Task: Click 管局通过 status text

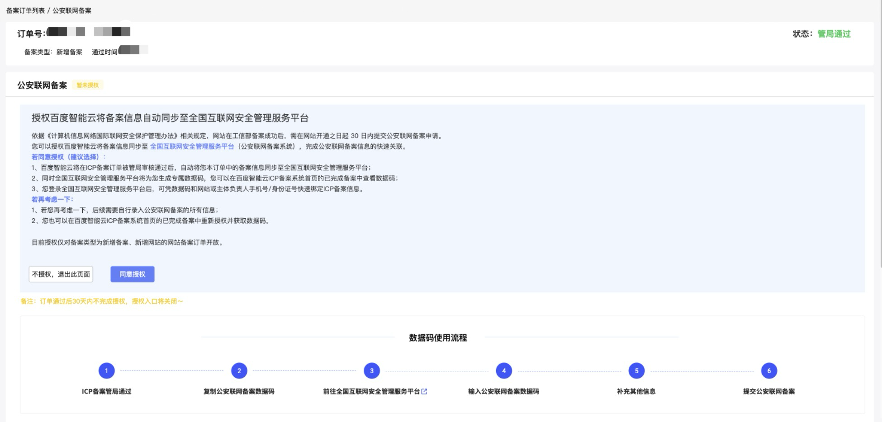Action: point(834,34)
